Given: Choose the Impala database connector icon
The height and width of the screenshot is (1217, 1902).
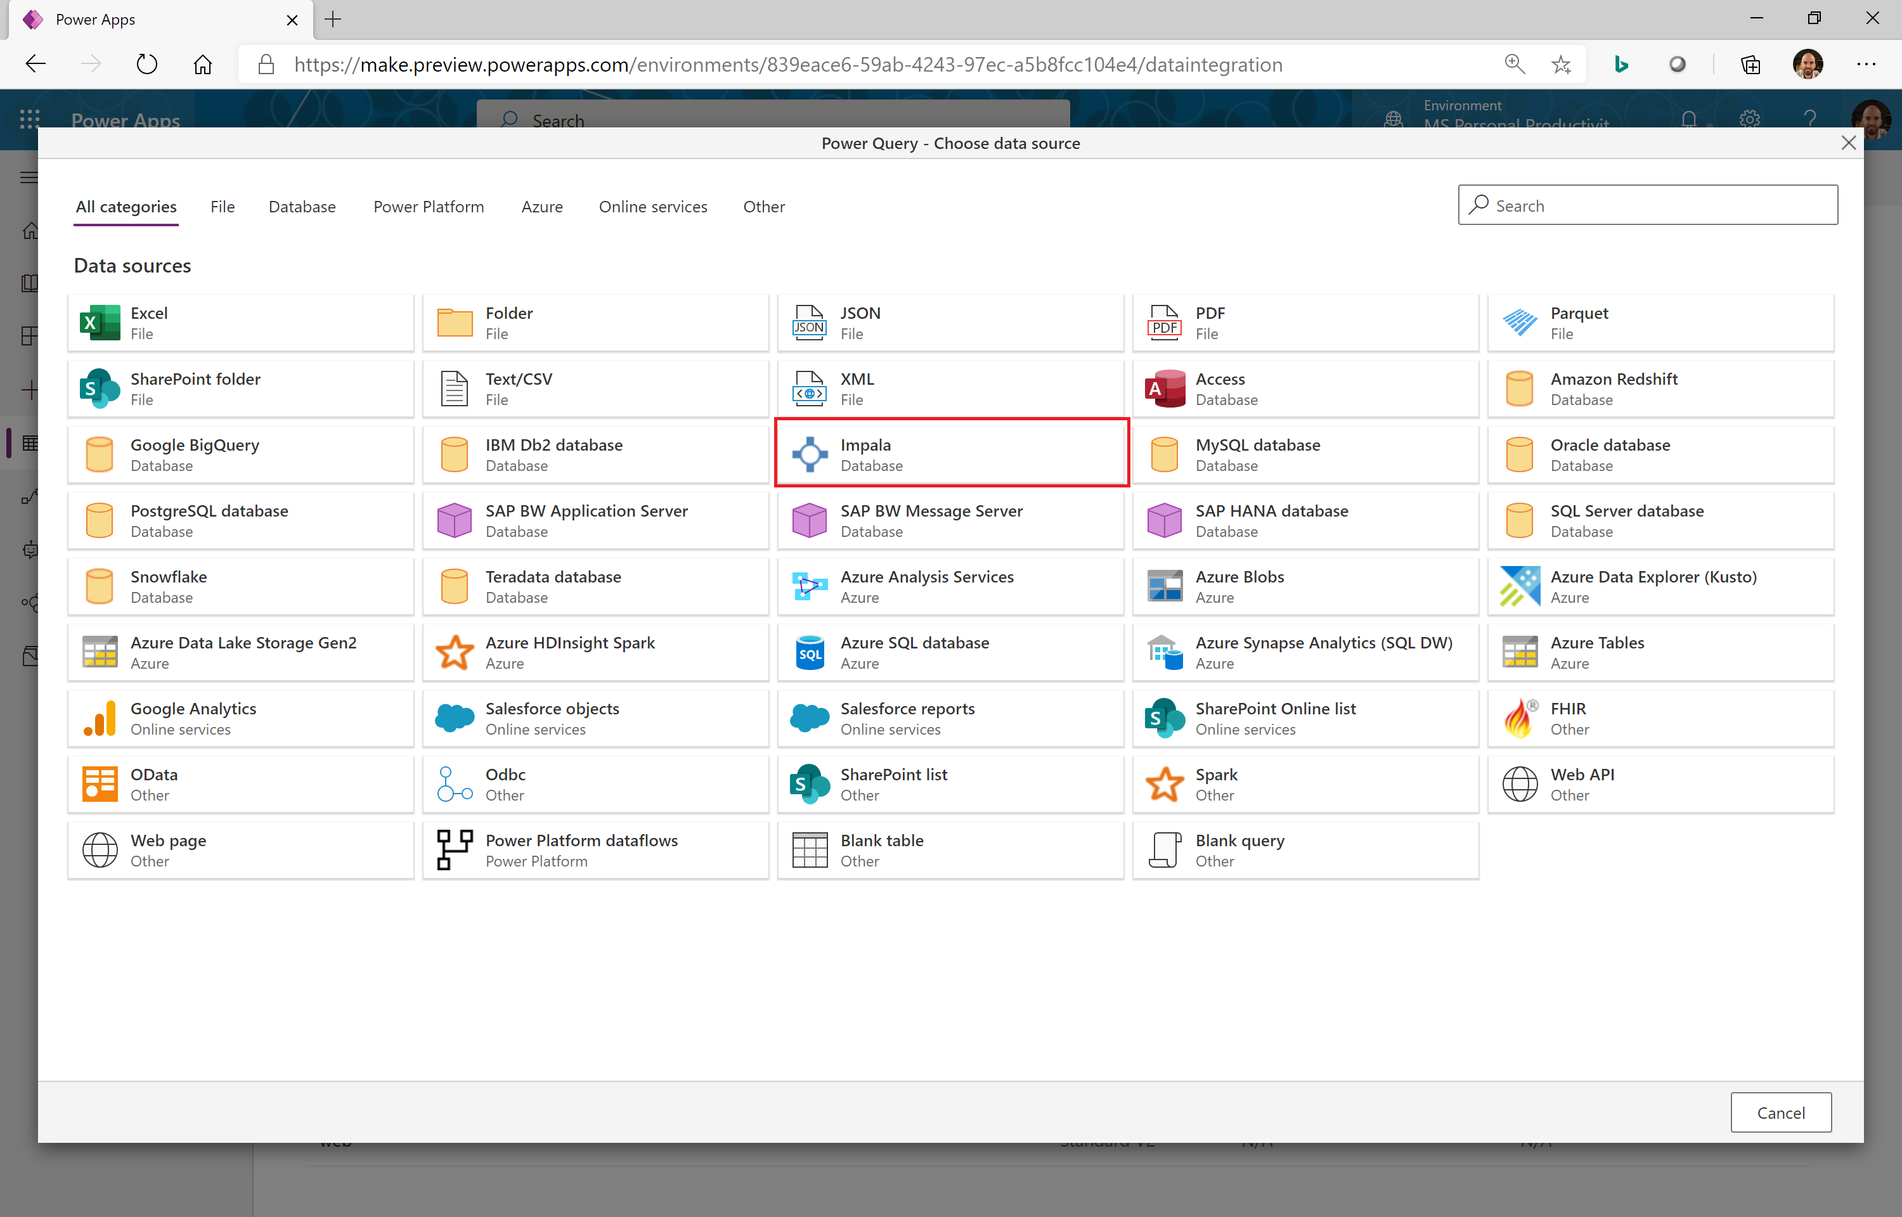Looking at the screenshot, I should pyautogui.click(x=809, y=454).
